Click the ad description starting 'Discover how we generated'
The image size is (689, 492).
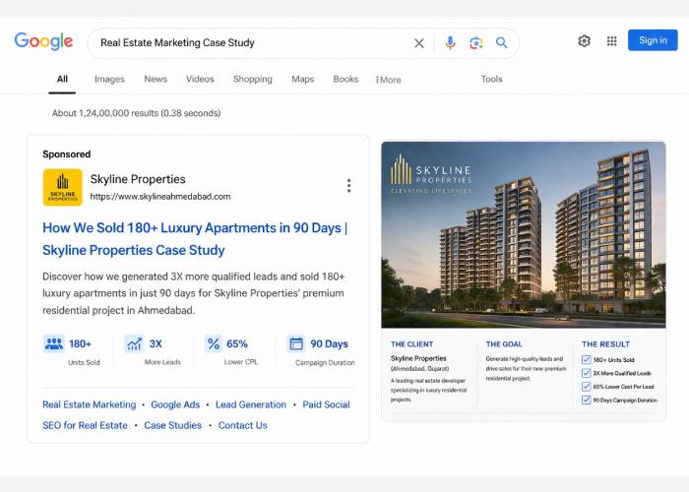click(194, 293)
